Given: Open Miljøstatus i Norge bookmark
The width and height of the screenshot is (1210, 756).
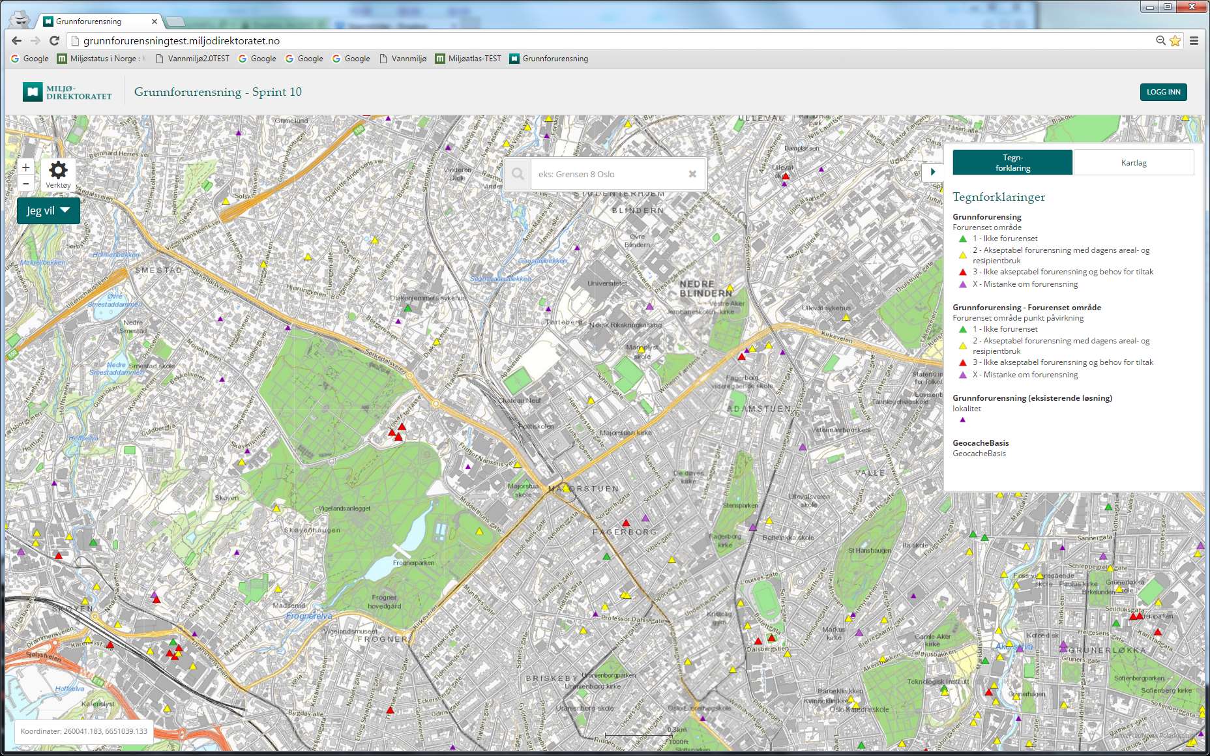Looking at the screenshot, I should click(100, 59).
